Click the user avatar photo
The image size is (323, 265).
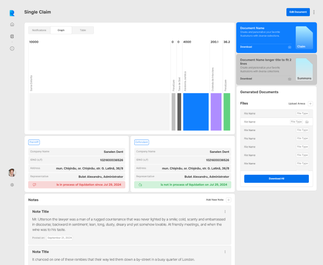click(x=12, y=172)
